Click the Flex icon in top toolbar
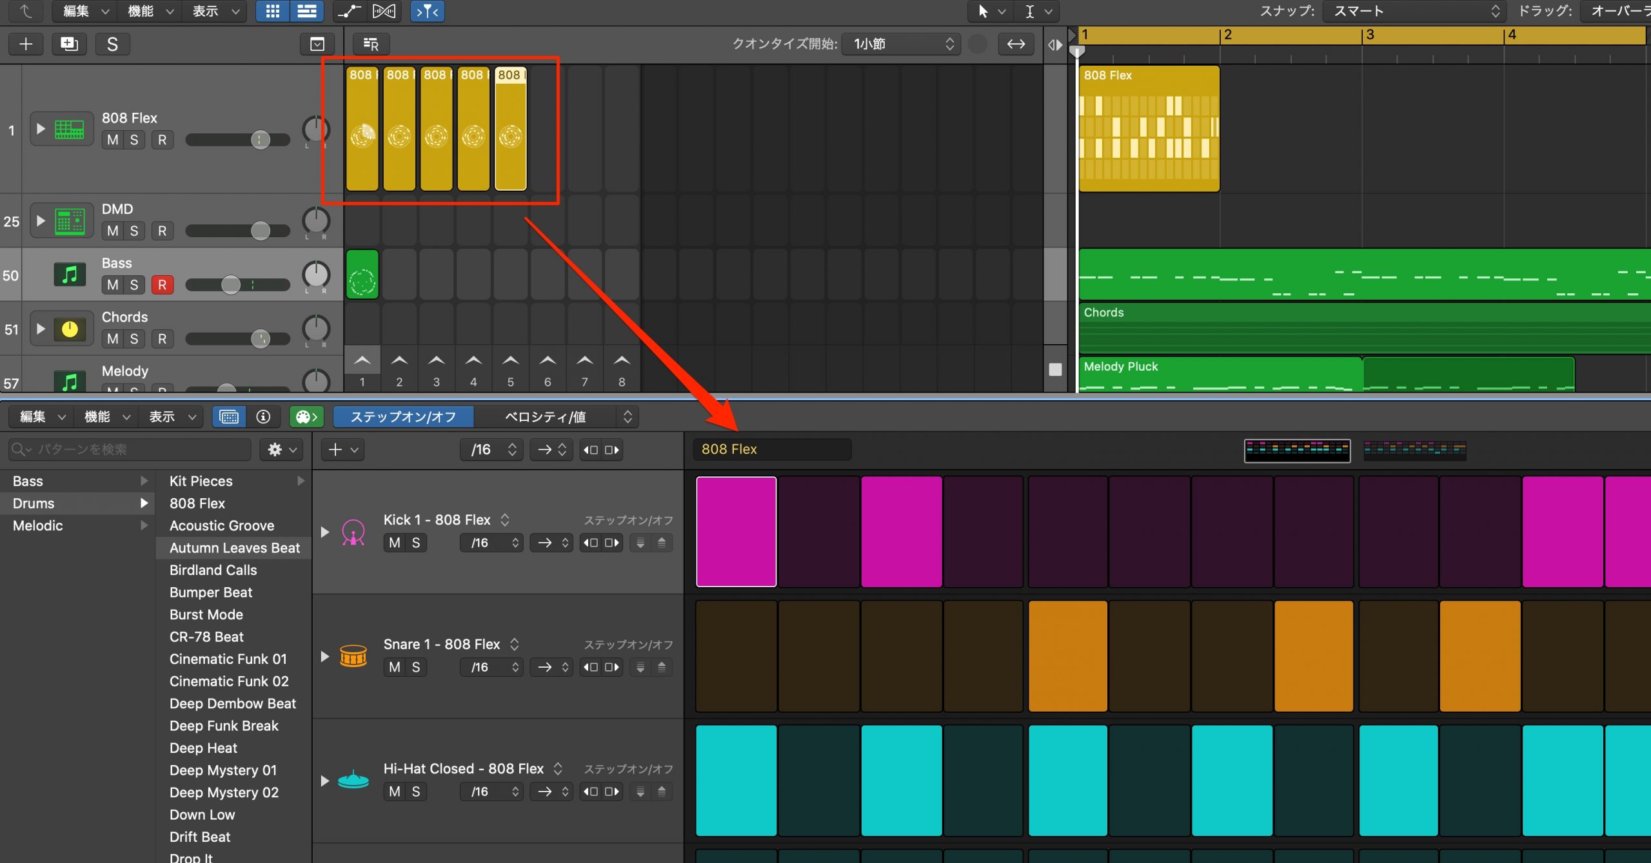Image resolution: width=1651 pixels, height=863 pixels. pyautogui.click(x=384, y=11)
